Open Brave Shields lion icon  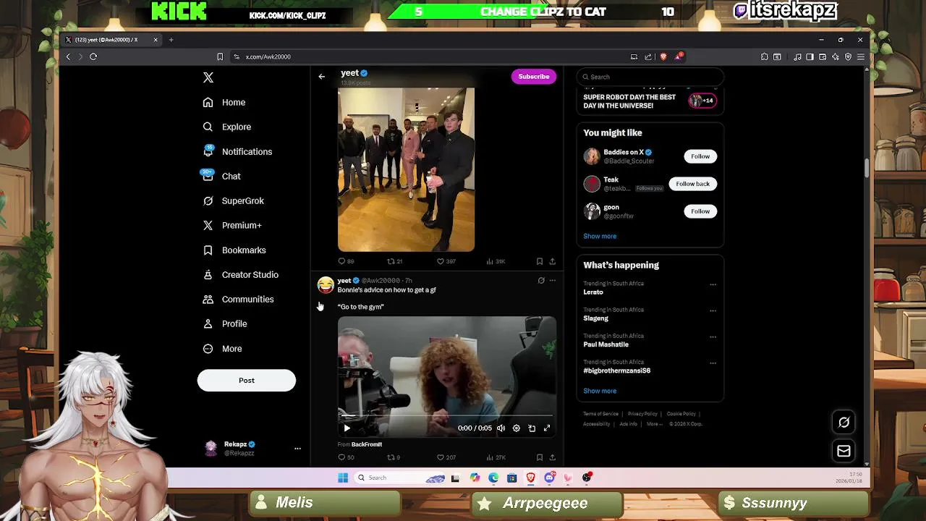click(x=663, y=56)
